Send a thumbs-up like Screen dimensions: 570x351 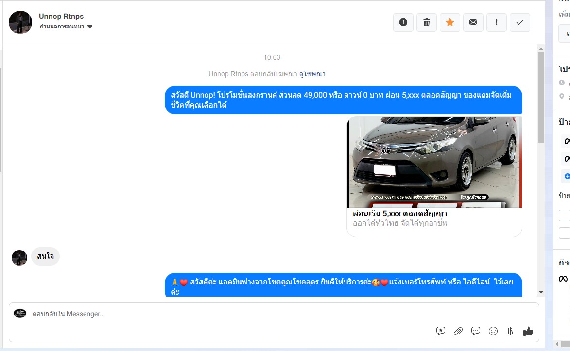click(528, 331)
